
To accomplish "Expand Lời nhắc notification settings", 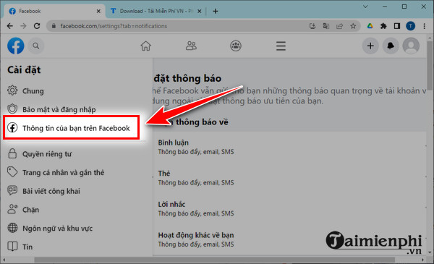I will (289, 208).
